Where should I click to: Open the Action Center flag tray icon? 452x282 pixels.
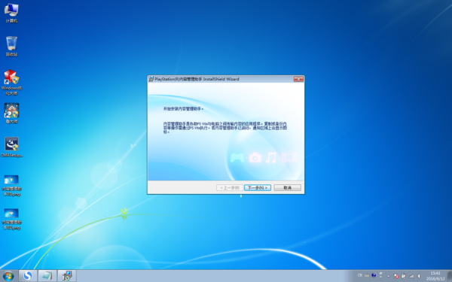tap(396, 276)
